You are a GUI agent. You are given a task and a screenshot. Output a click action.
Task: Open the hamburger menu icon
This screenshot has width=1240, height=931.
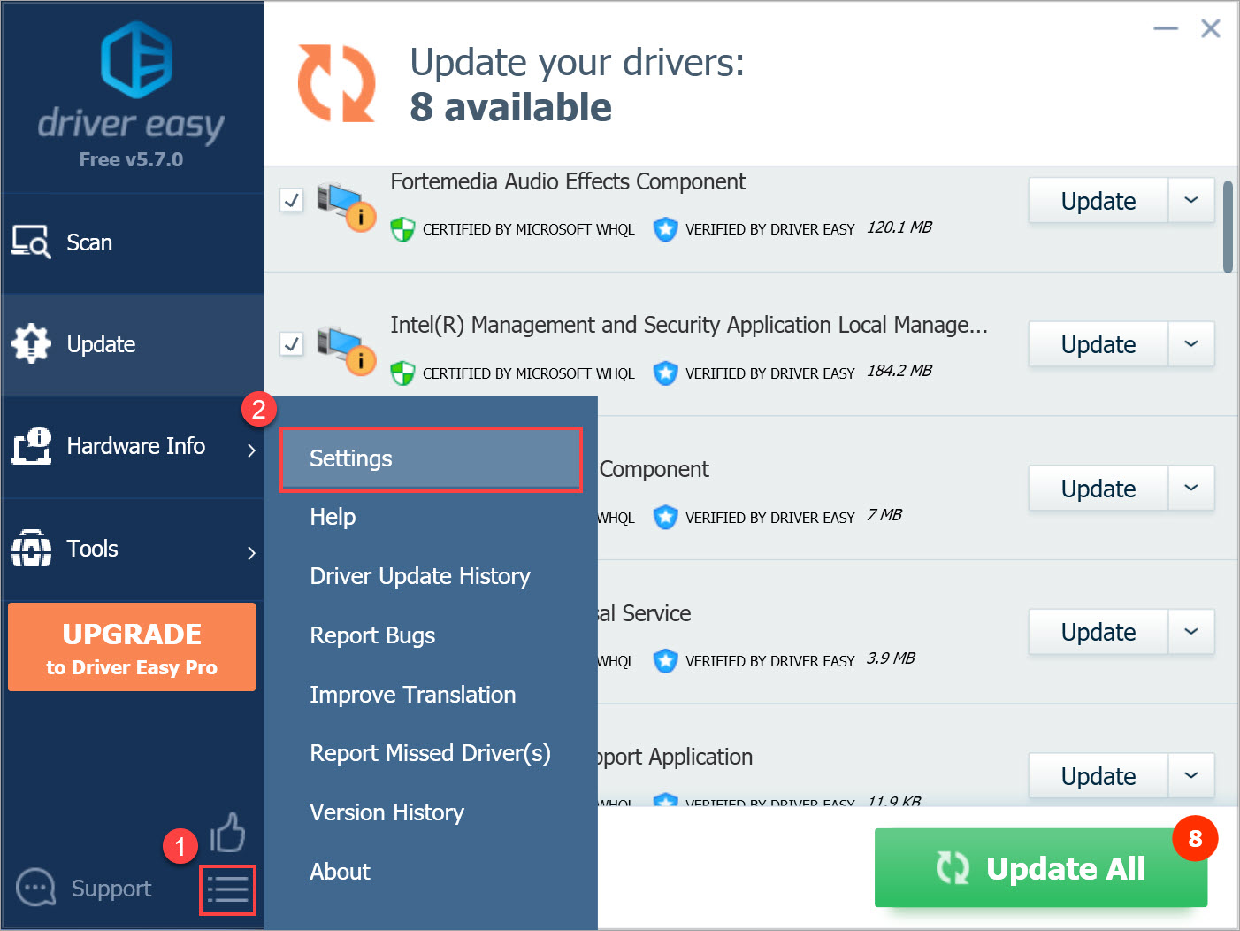click(x=227, y=889)
